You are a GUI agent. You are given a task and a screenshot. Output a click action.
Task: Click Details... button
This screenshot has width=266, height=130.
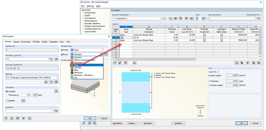[133, 123]
